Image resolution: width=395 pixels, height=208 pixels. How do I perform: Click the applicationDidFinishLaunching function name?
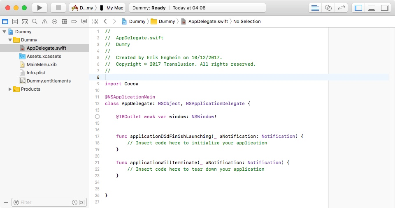click(170, 136)
